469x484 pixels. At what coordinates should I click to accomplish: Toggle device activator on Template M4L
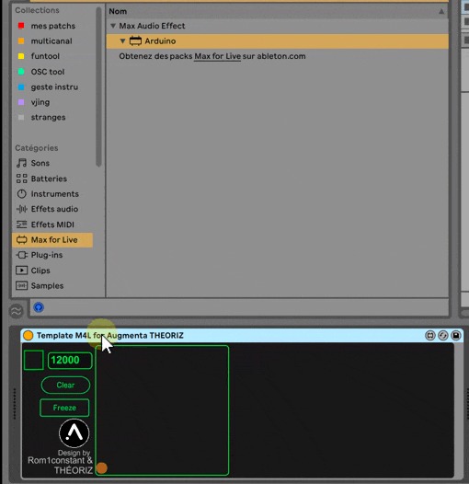click(29, 336)
